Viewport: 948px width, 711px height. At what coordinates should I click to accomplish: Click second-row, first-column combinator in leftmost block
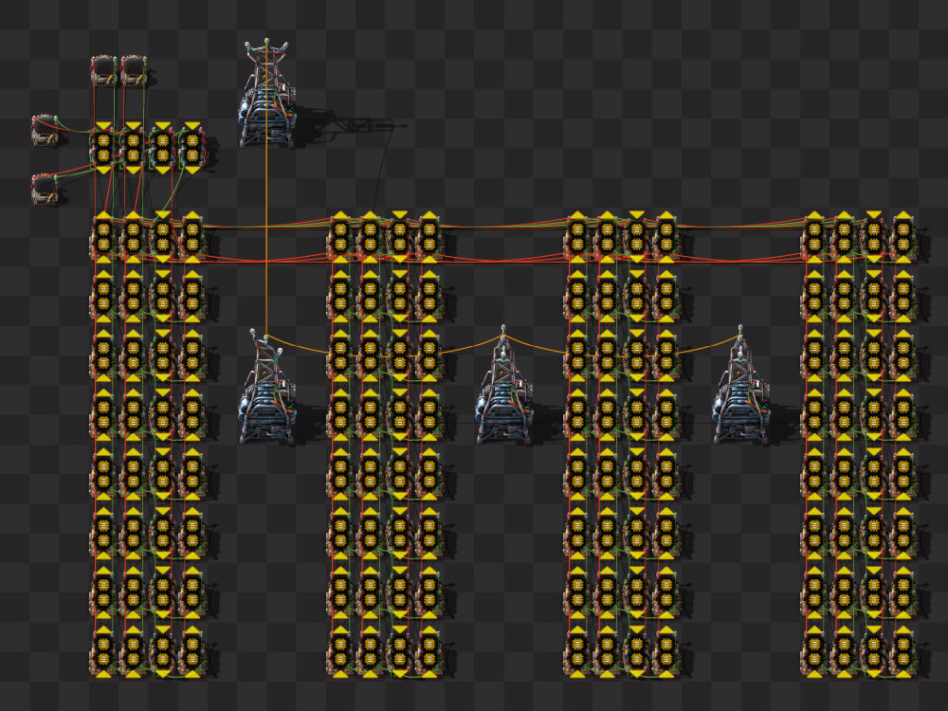(103, 296)
